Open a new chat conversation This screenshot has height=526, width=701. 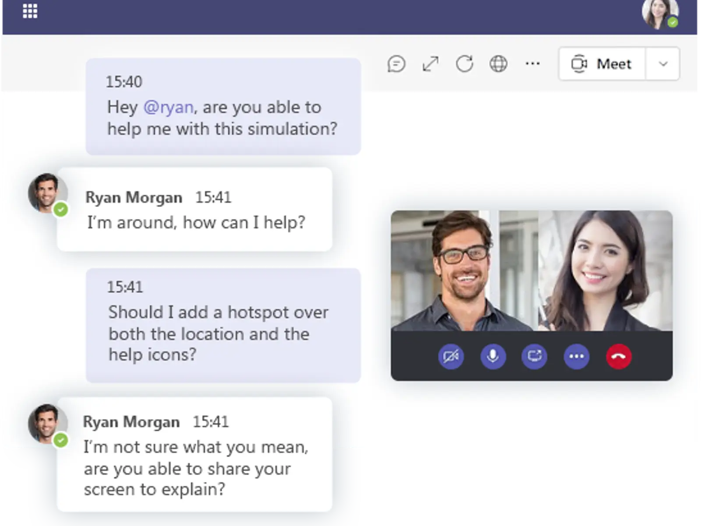[x=397, y=64]
